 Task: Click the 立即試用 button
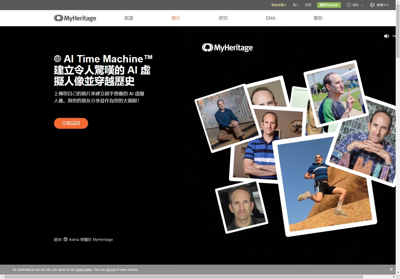(71, 123)
